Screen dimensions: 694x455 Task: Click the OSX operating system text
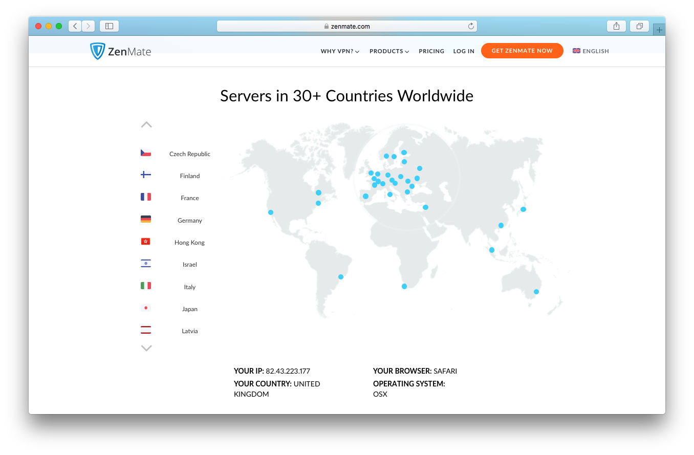point(380,394)
